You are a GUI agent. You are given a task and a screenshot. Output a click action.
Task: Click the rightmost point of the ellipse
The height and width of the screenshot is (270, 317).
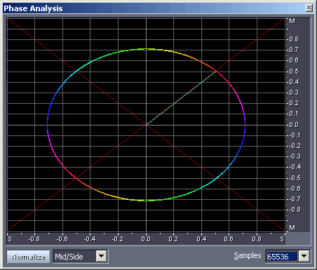pos(245,125)
